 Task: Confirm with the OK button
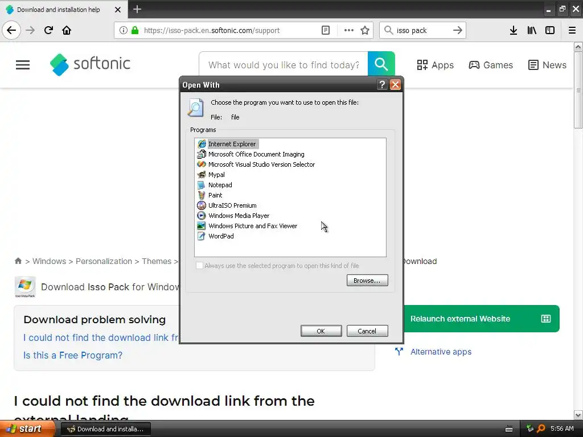321,331
